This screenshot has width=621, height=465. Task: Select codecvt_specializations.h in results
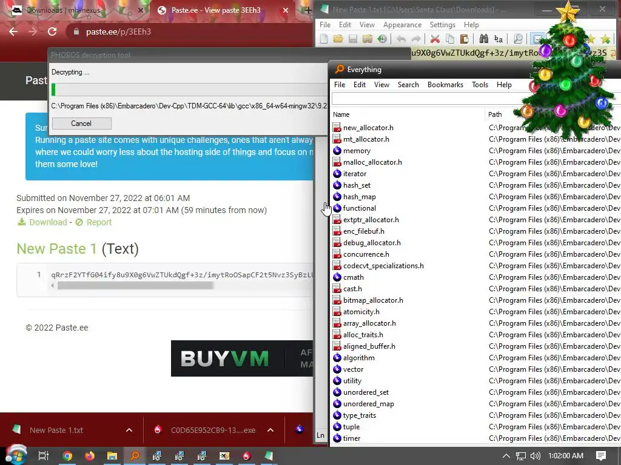[x=383, y=266]
